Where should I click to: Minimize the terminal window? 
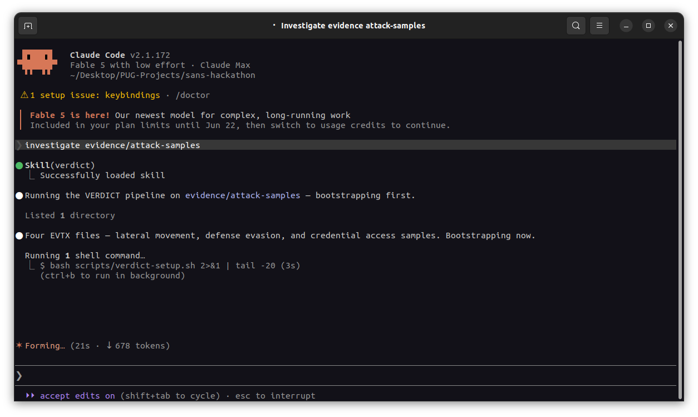click(626, 26)
